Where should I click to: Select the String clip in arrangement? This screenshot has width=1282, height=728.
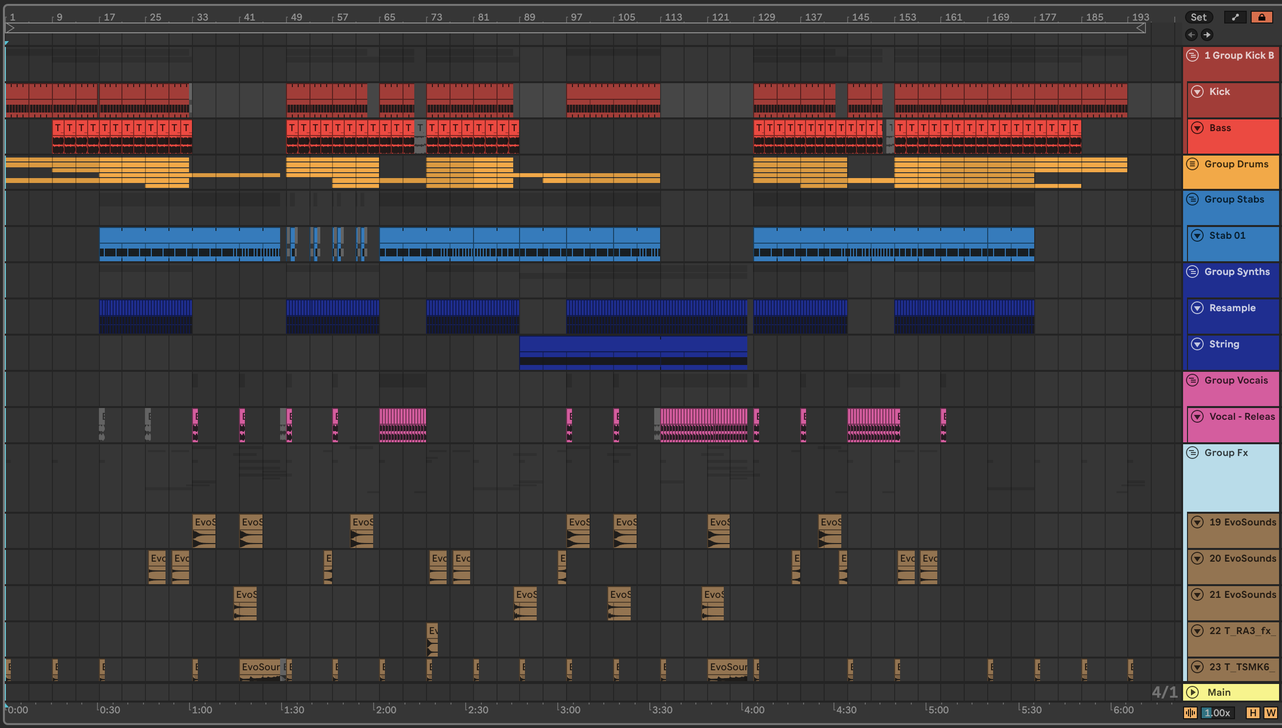(633, 345)
